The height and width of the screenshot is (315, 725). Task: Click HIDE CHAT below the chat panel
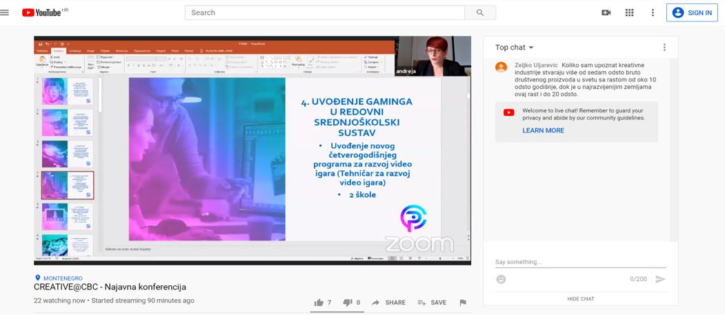pos(581,299)
